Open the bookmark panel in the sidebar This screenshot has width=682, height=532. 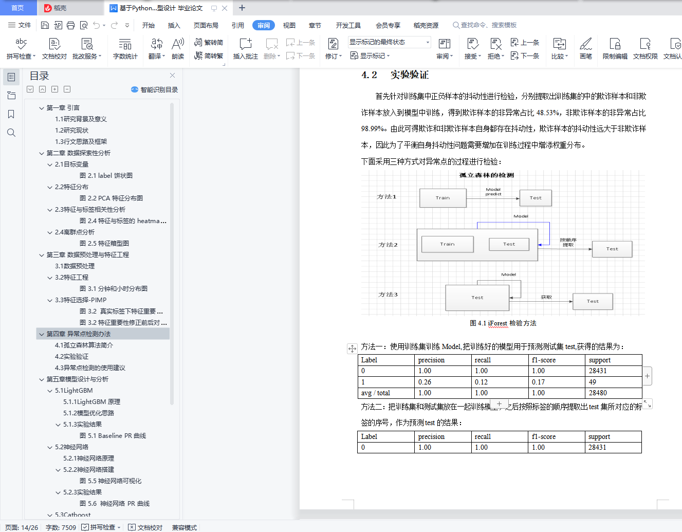point(11,114)
